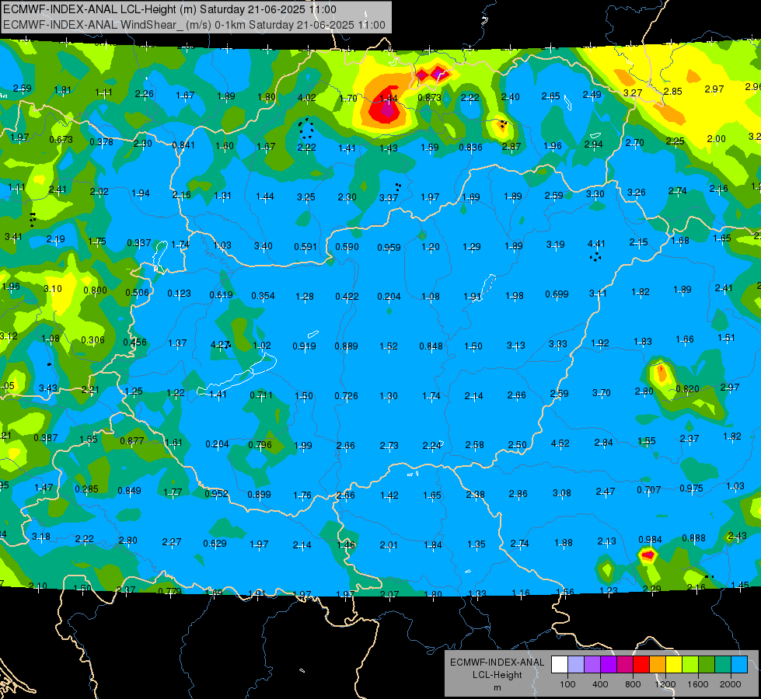Click the grid value 0.836
This screenshot has width=761, height=699.
pyautogui.click(x=471, y=147)
